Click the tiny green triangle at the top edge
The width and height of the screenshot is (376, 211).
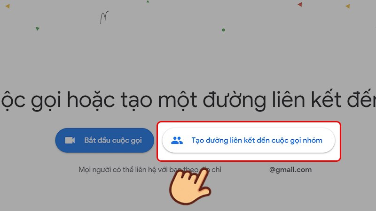(148, 1)
